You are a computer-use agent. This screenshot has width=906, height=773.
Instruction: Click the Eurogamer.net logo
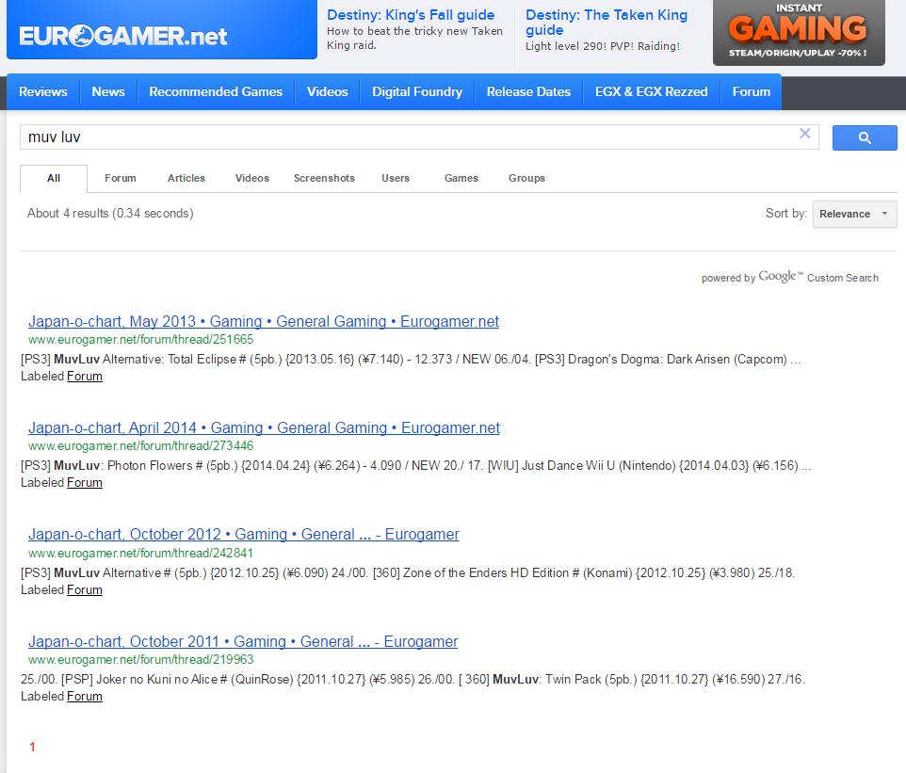click(x=123, y=37)
